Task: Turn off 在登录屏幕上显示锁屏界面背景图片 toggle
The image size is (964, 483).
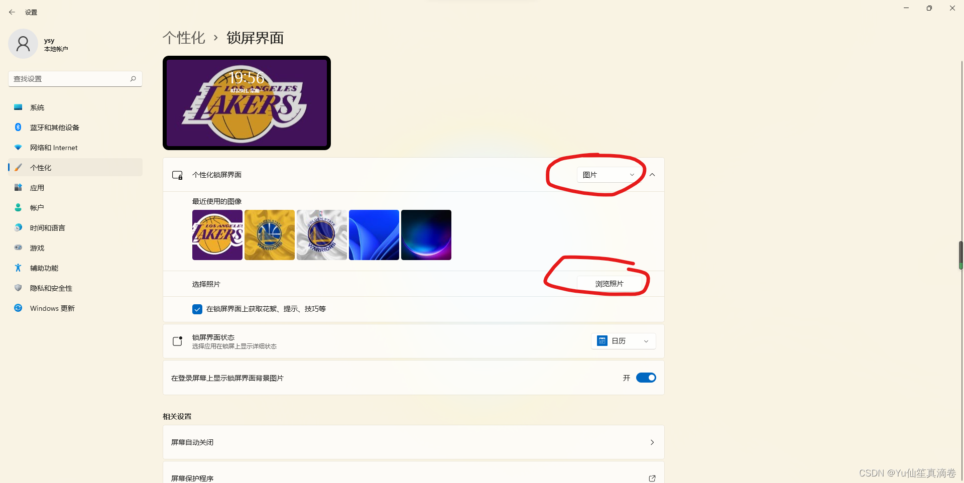Action: click(646, 378)
